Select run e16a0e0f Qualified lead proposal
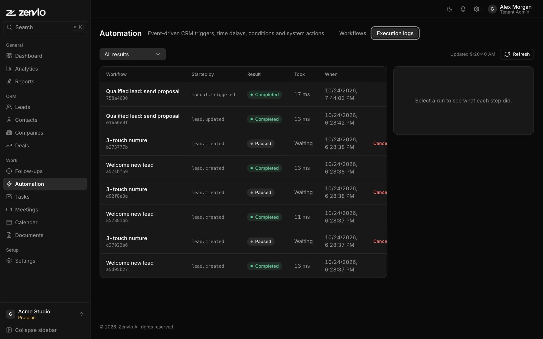Screen dimensions: 543x339 [243, 119]
